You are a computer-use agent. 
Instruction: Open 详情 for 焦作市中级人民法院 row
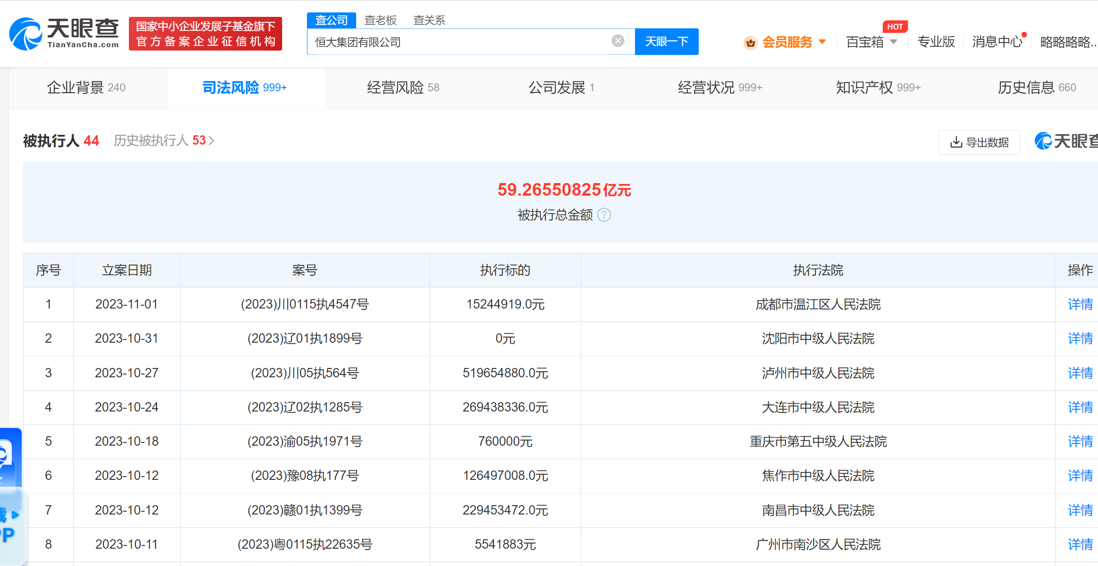pyautogui.click(x=1080, y=476)
